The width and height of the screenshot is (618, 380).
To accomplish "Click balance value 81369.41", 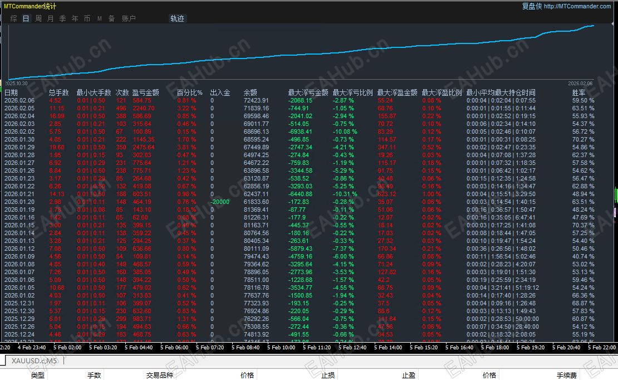I will [x=256, y=210].
